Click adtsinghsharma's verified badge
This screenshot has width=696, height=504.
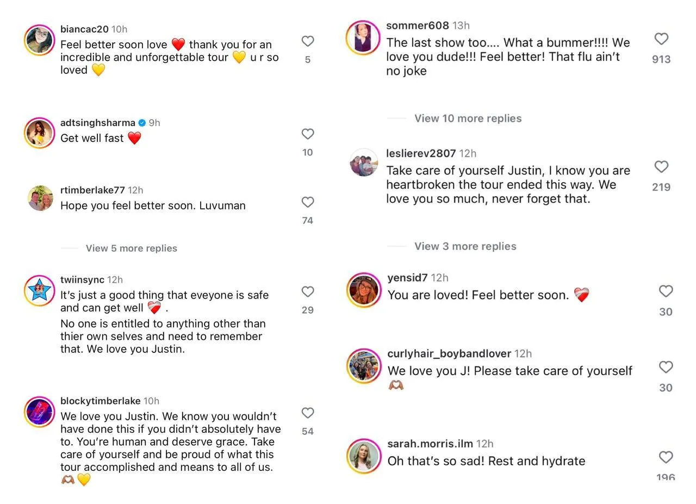pyautogui.click(x=142, y=123)
